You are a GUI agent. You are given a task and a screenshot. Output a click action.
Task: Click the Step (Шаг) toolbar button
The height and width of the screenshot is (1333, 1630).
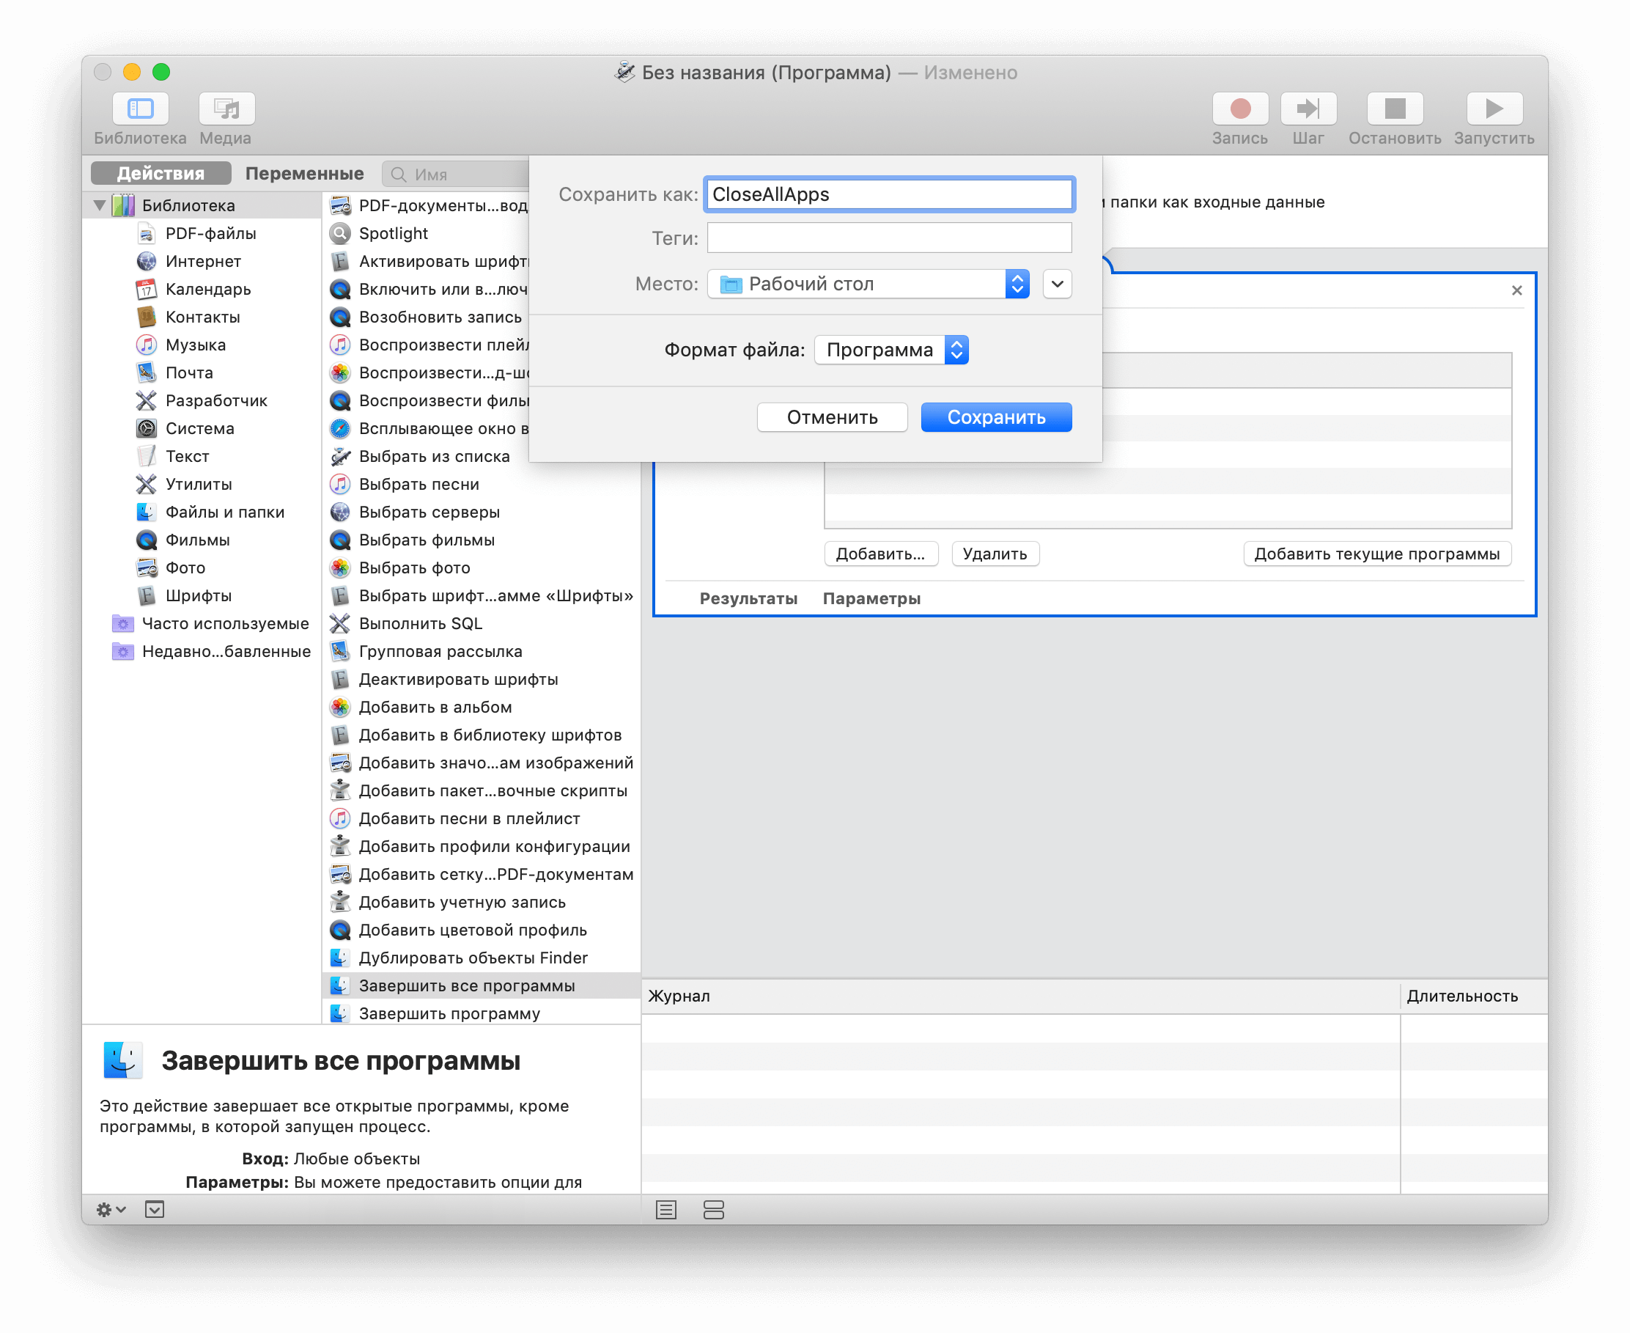[1308, 109]
